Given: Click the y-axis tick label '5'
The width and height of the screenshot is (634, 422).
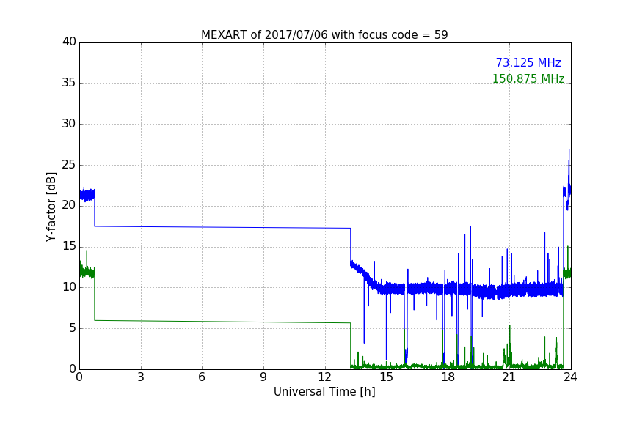Looking at the screenshot, I should [73, 328].
